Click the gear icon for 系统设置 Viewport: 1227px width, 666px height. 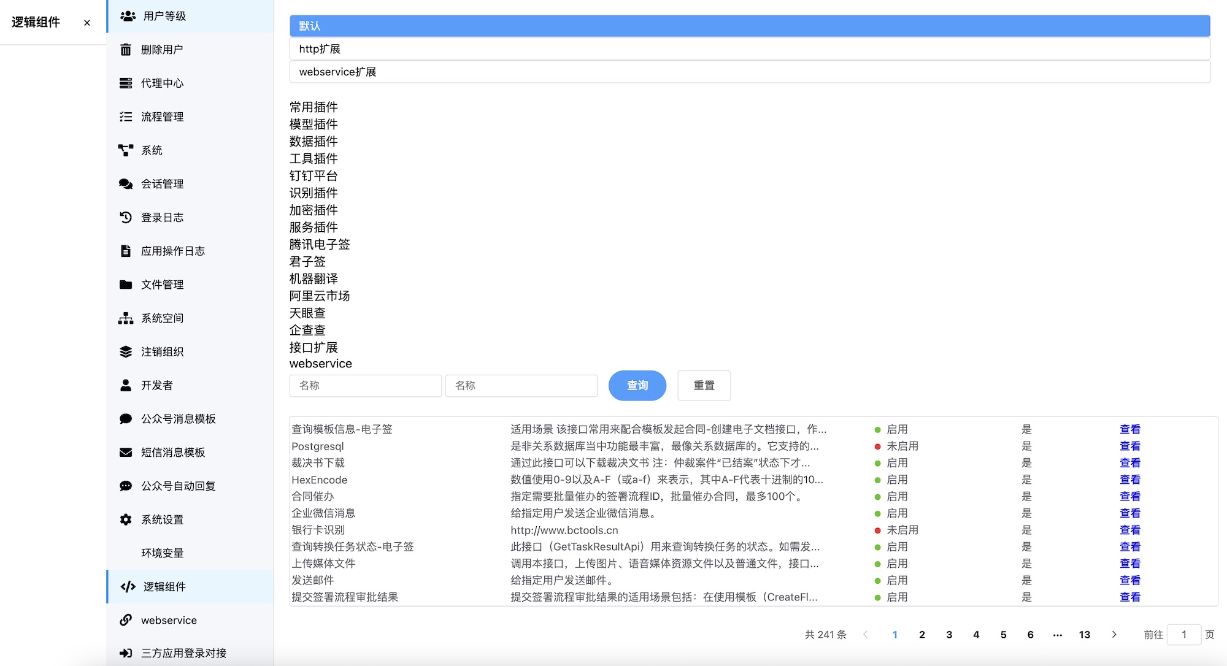click(x=126, y=519)
